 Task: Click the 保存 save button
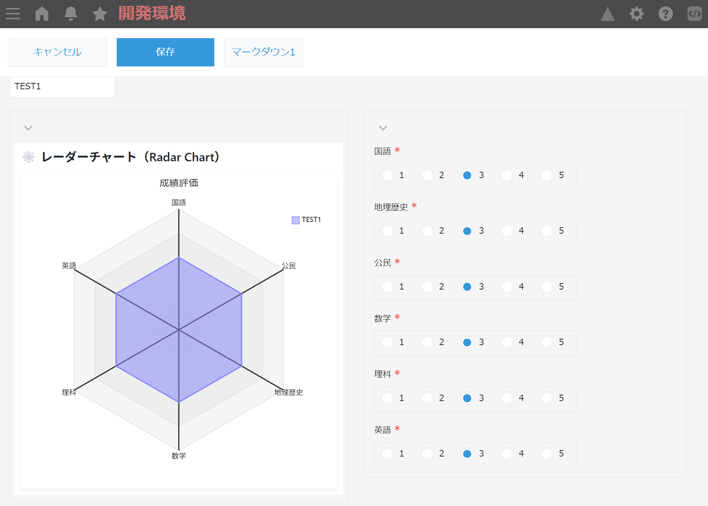tap(165, 52)
